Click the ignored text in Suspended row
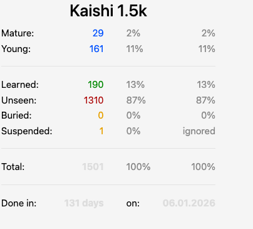Viewport: 253px width, 229px height. [199, 131]
